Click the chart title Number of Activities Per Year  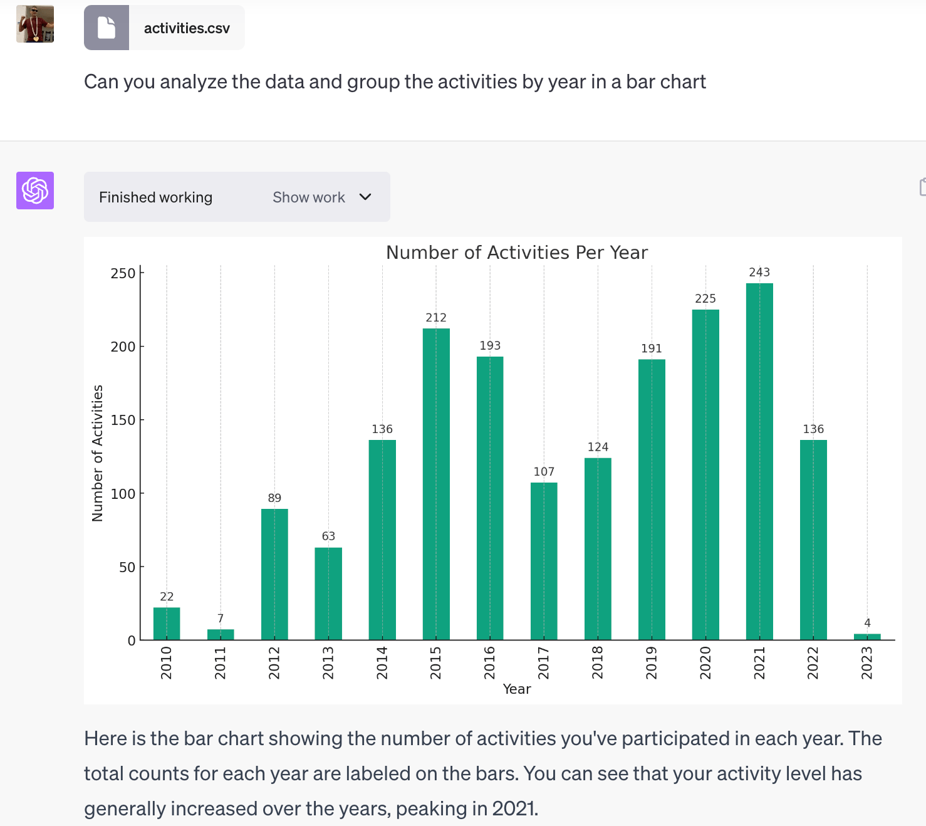[517, 253]
